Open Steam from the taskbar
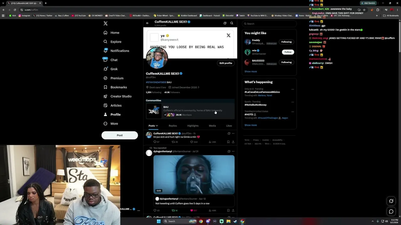401x225 pixels. pyautogui.click(x=235, y=221)
